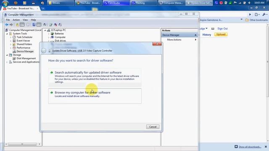Click Show all downloads icon at bottom
269x151 pixels.
click(x=236, y=146)
